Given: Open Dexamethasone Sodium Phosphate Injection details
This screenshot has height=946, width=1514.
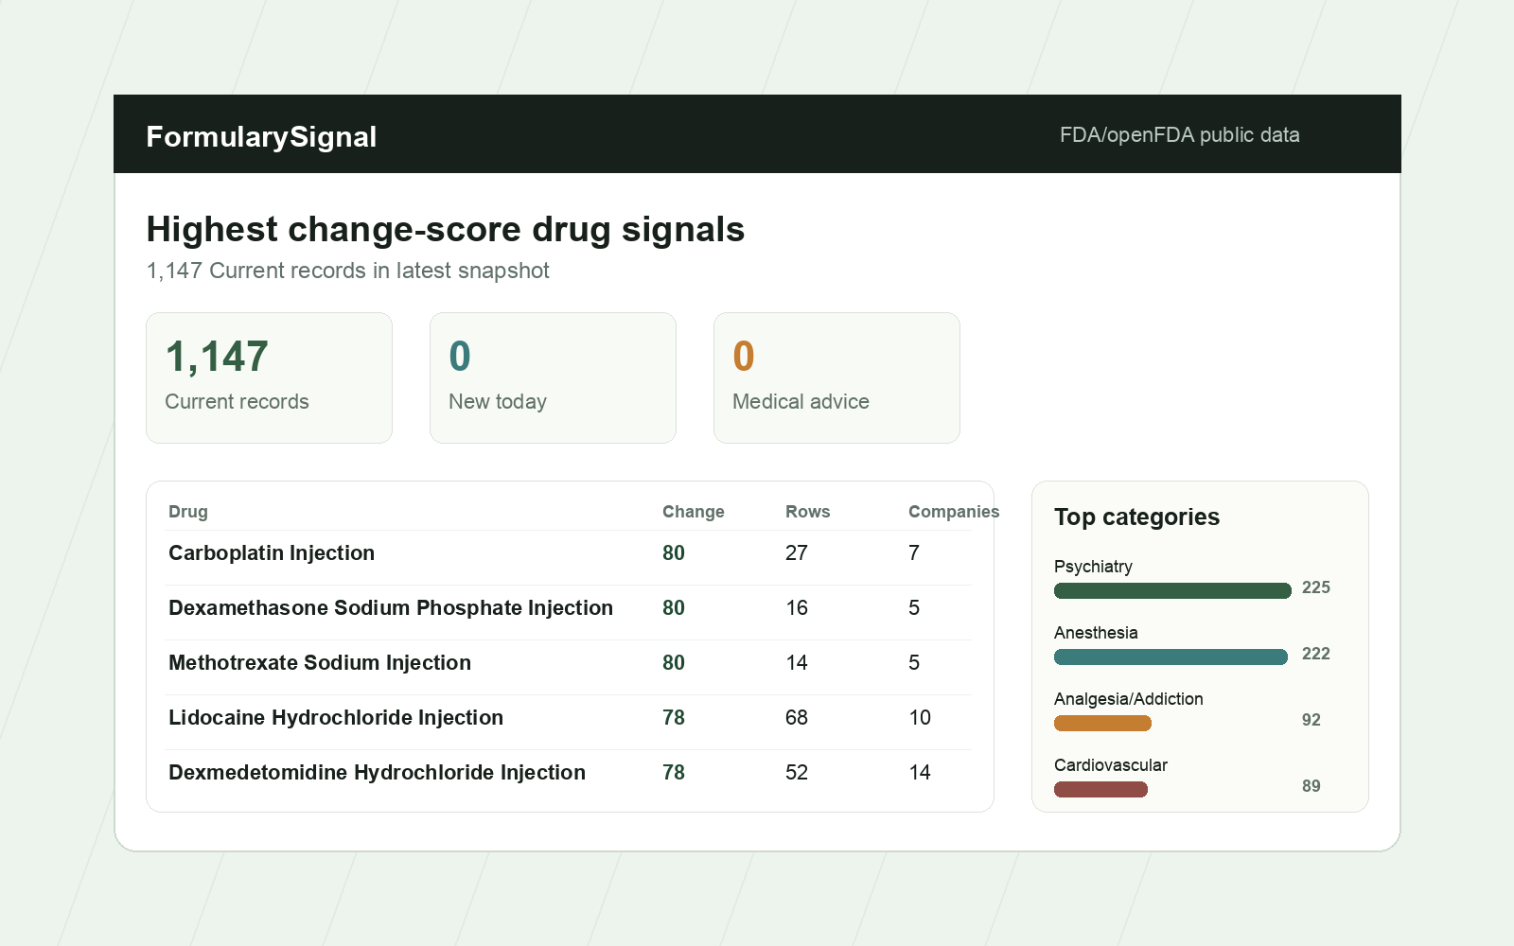Looking at the screenshot, I should (x=391, y=608).
